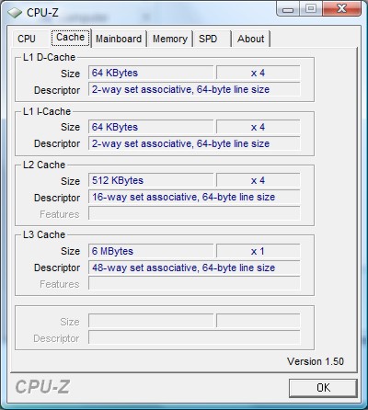The height and width of the screenshot is (410, 368).
Task: Click the OK button
Action: 323,388
